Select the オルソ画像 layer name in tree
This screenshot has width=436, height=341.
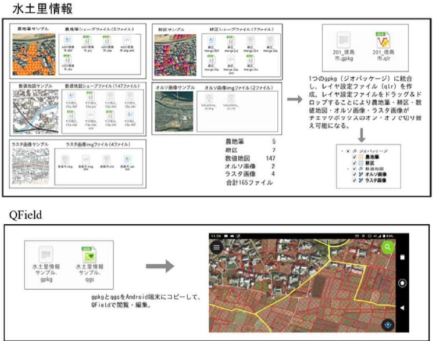pyautogui.click(x=376, y=174)
